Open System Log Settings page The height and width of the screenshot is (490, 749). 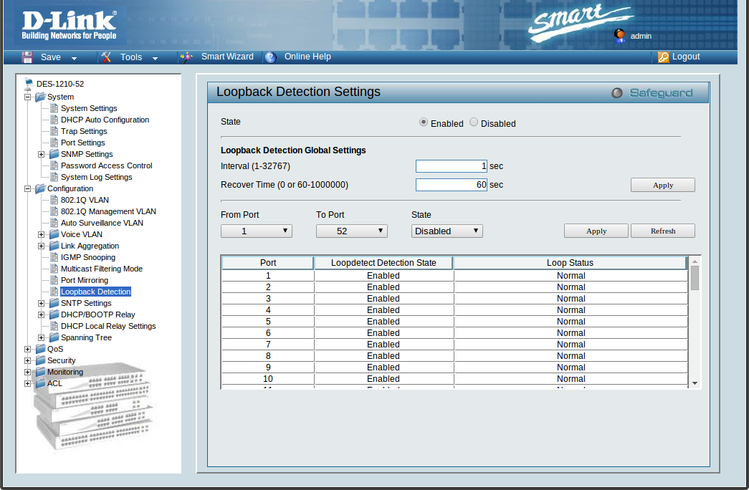pos(96,177)
